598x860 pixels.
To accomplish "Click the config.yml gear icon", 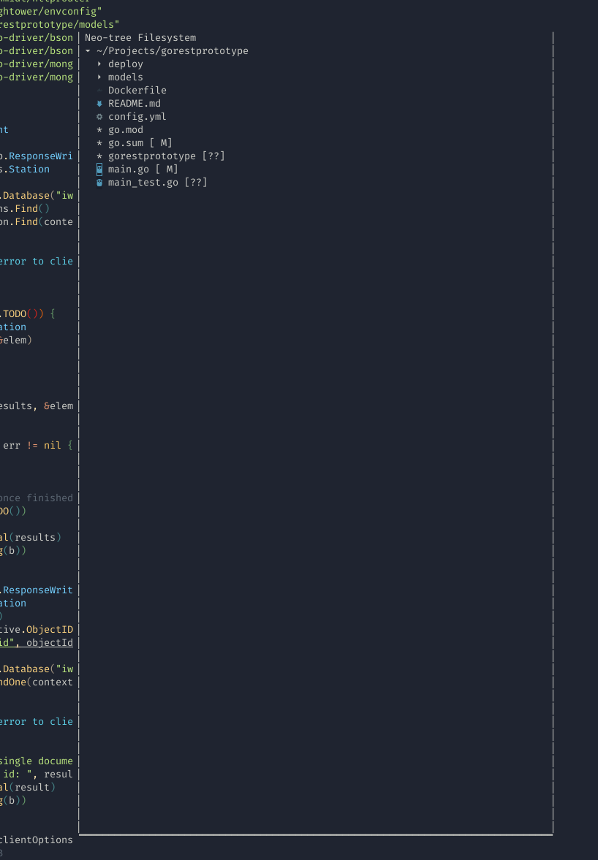I will tap(99, 117).
